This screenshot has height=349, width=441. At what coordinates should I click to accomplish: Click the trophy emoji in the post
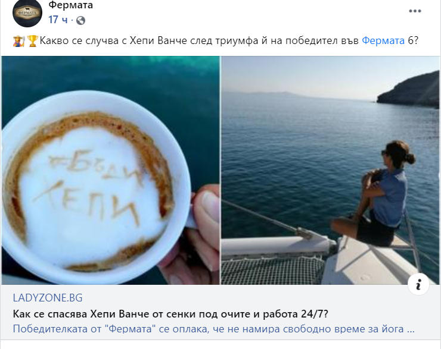[32, 41]
